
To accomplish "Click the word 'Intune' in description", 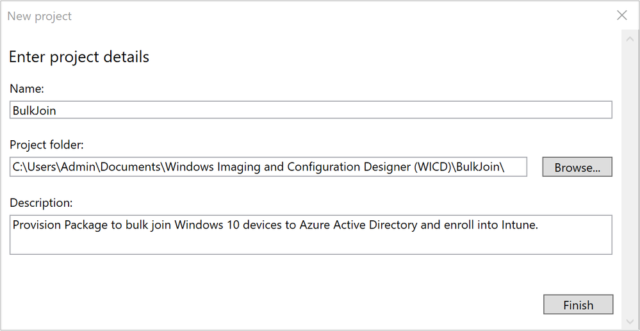I will point(520,225).
